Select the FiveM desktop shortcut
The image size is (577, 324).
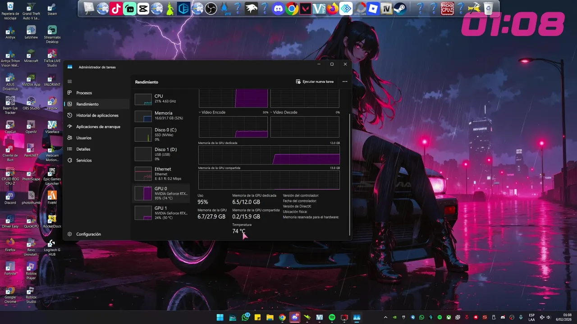(52, 197)
